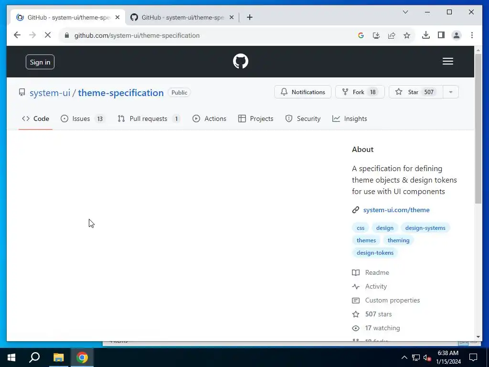
Task: Open the notification center icon
Action: pos(473,357)
